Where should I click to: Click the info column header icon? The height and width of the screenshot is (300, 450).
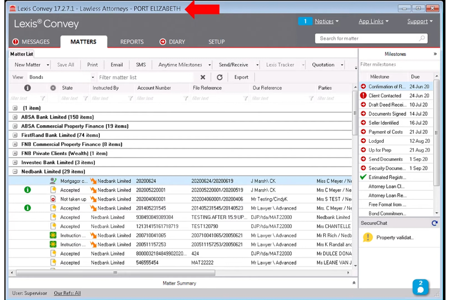[27, 88]
